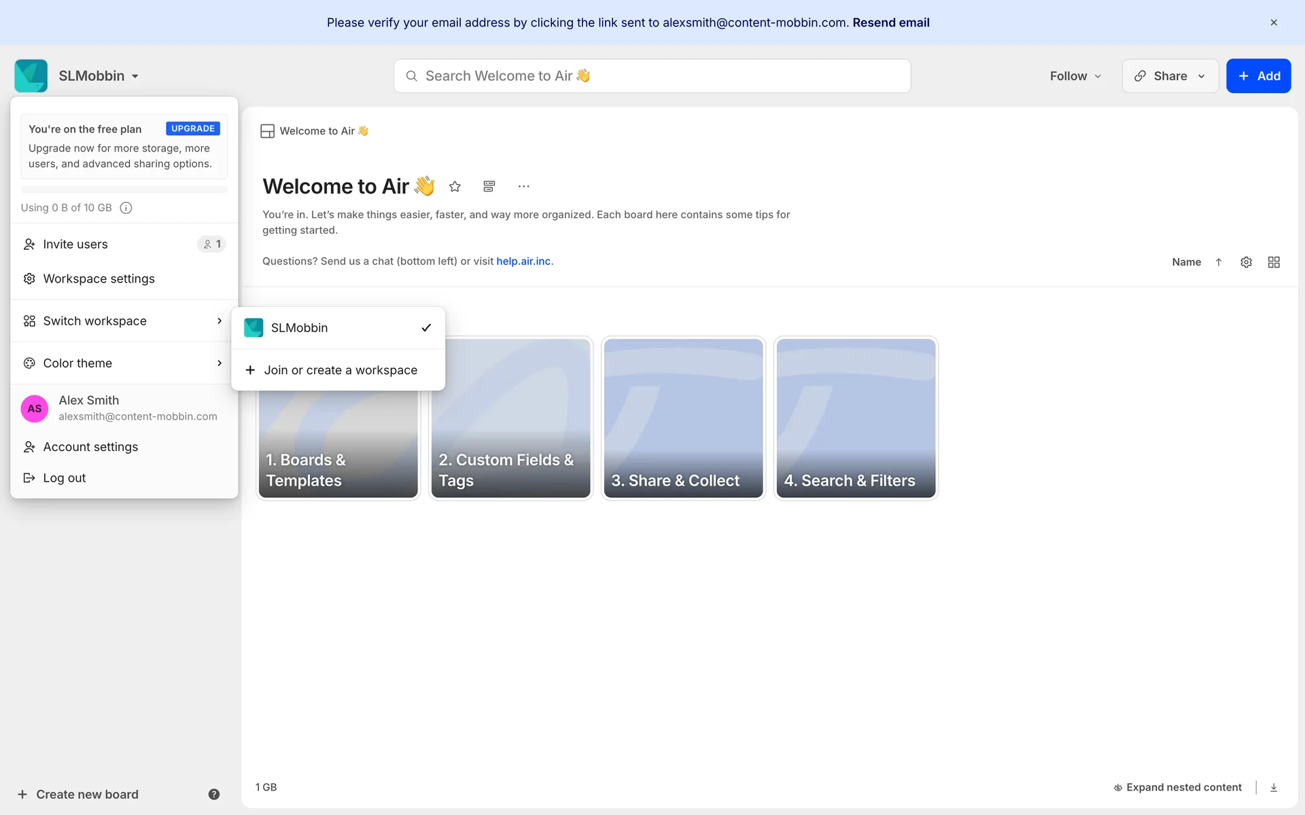The image size is (1305, 815).
Task: Click the download arrow icon
Action: pos(1274,787)
